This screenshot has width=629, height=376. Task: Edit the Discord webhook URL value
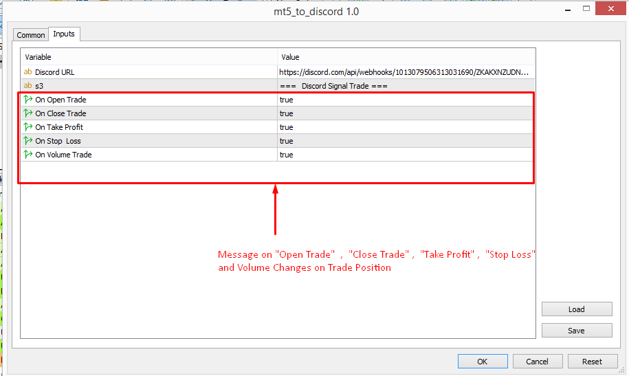coord(406,72)
